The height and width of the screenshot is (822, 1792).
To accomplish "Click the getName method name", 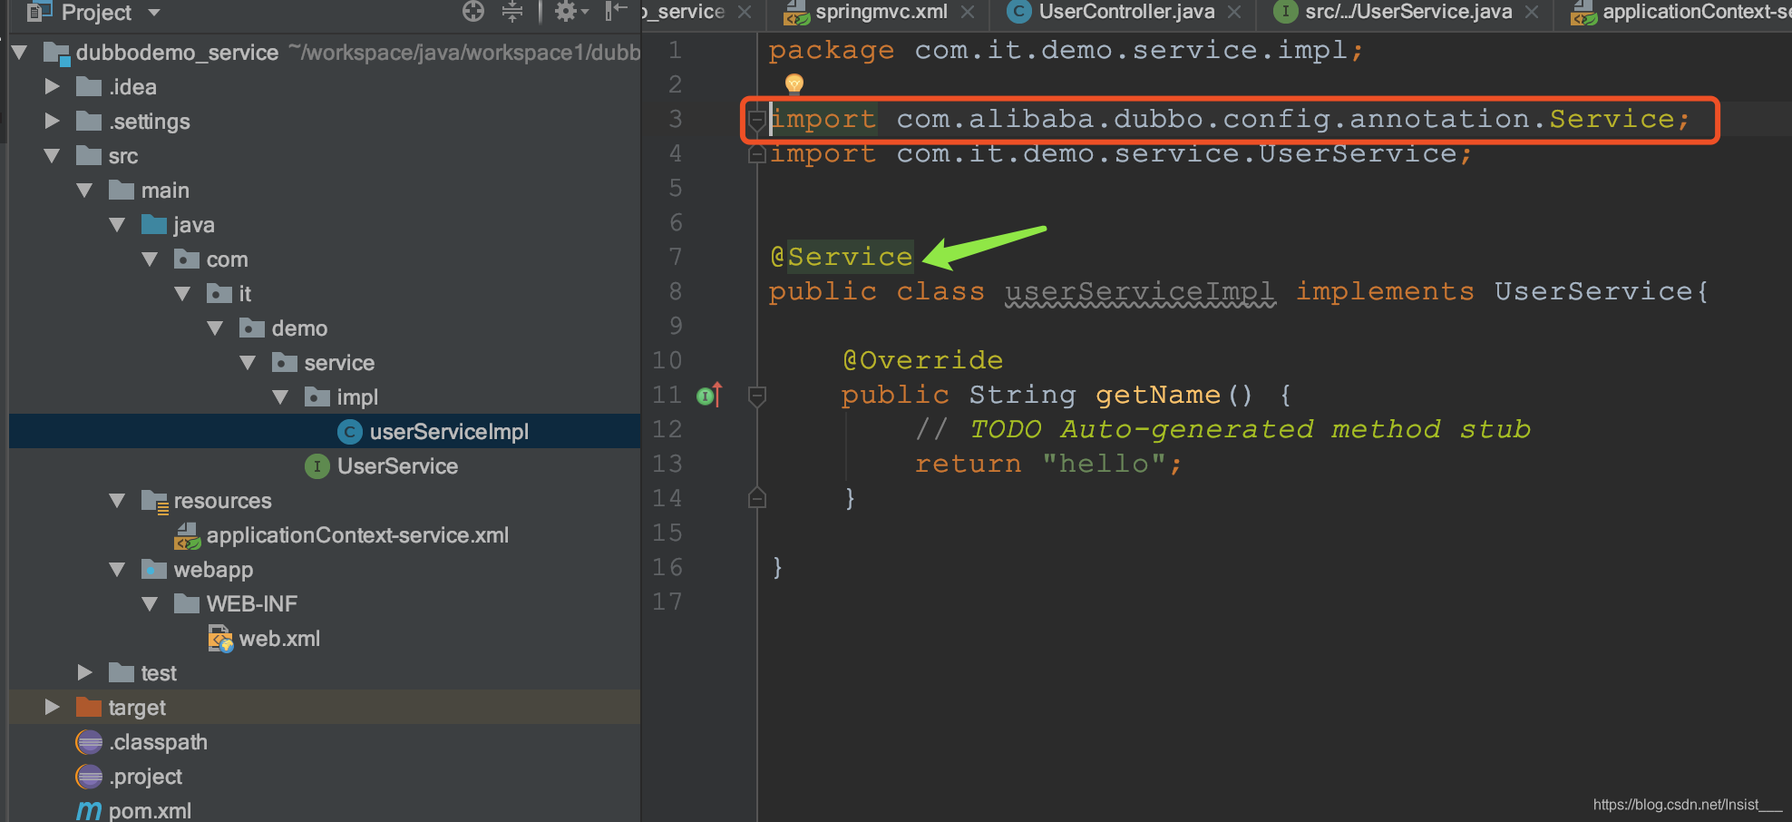I will click(x=1158, y=396).
